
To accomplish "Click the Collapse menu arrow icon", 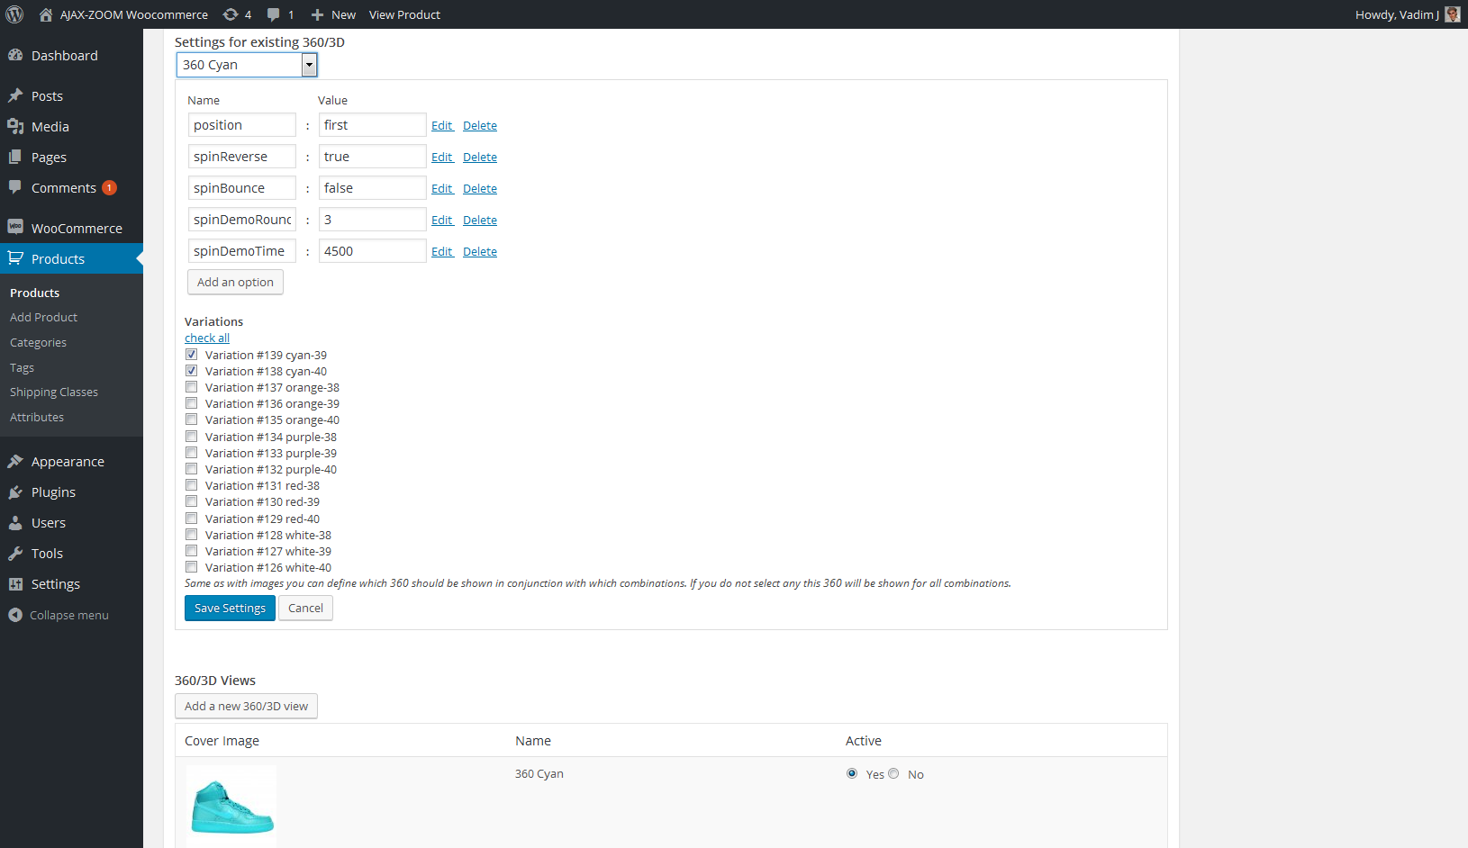I will (x=15, y=615).
